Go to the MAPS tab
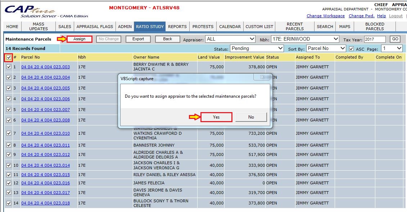407x212 pixels. 344,27
